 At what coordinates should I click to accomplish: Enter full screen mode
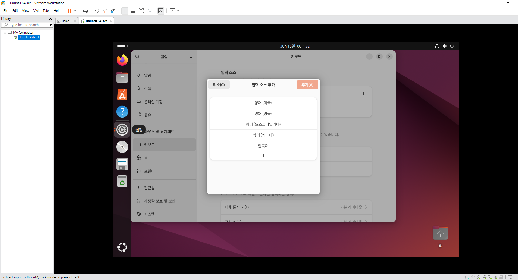click(x=141, y=11)
